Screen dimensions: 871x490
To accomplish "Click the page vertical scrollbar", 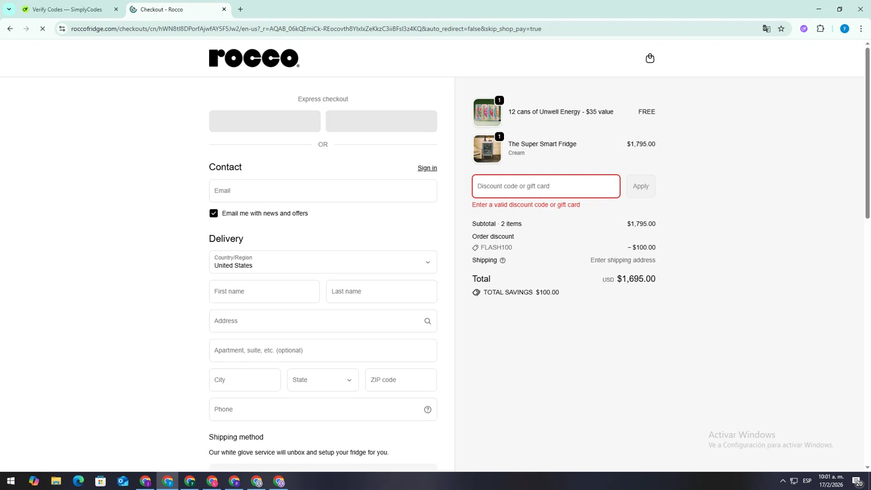I will pyautogui.click(x=868, y=134).
